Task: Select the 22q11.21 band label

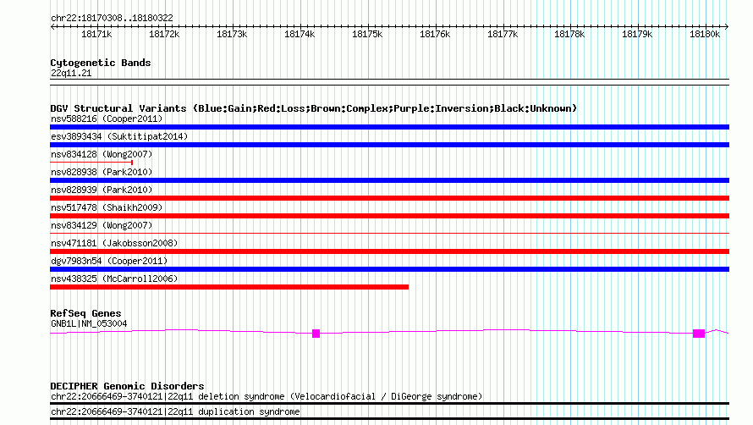Action: tap(70, 73)
